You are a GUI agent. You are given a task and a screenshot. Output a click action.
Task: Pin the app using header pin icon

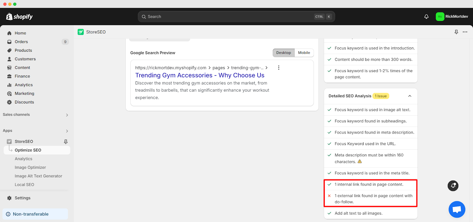coord(456,32)
